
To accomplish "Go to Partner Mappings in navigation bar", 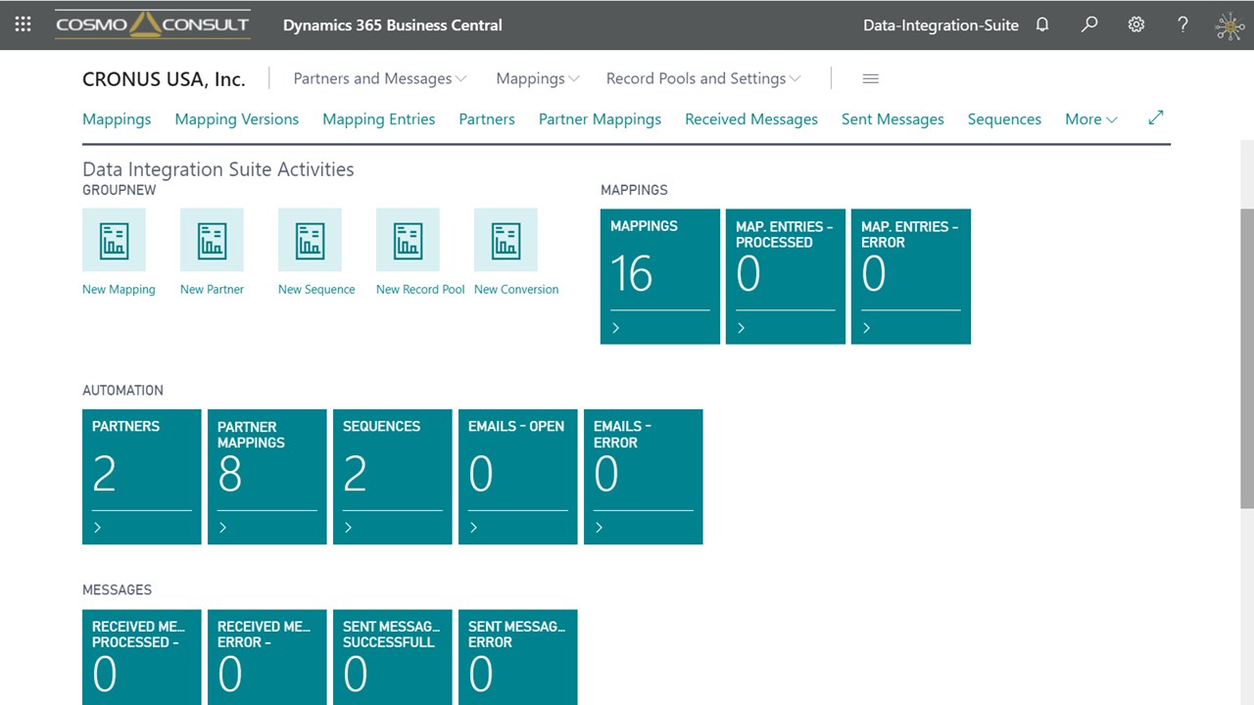I will click(600, 119).
